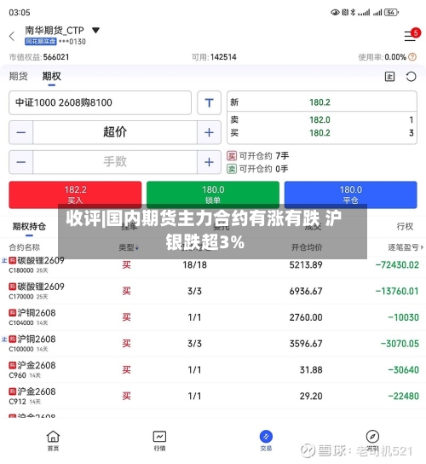Expand the 南华期货_CTP account dropdown triangle
This screenshot has height=464, width=426.
pyautogui.click(x=95, y=30)
